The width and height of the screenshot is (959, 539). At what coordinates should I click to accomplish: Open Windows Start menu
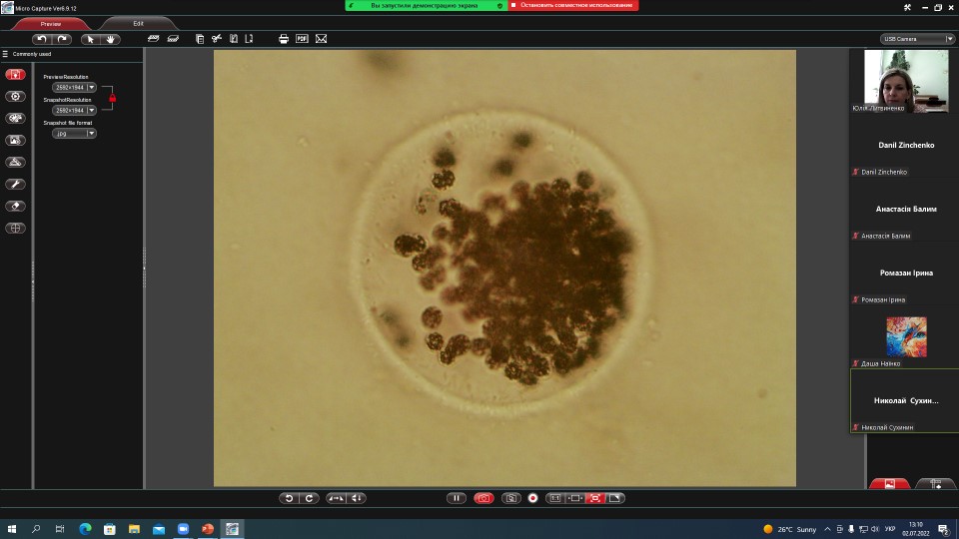click(x=12, y=529)
